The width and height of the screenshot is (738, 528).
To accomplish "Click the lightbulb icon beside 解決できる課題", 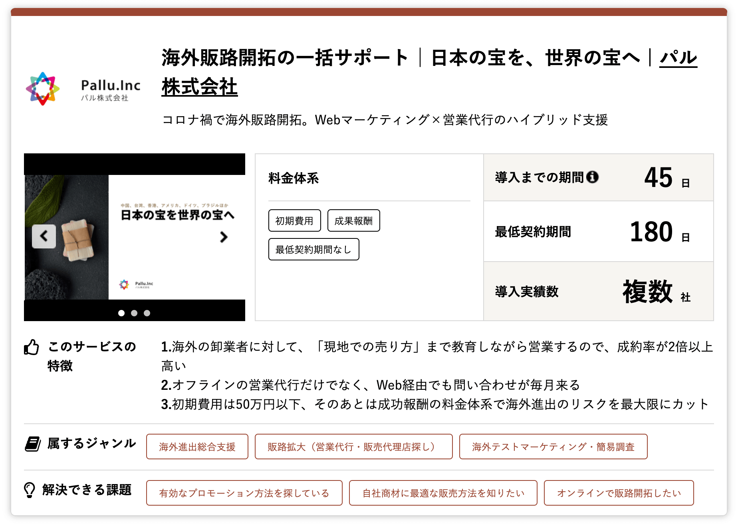I will [30, 490].
